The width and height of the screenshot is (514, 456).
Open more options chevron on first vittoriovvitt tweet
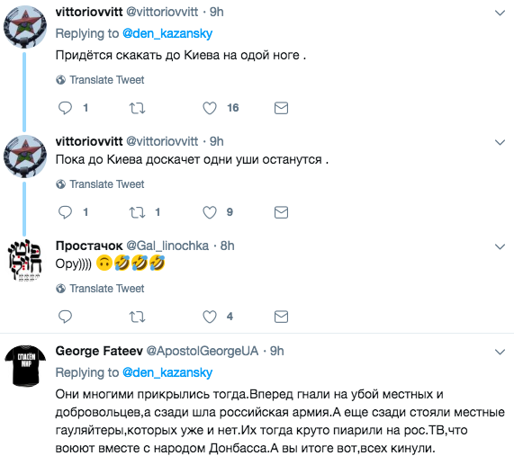tap(500, 13)
